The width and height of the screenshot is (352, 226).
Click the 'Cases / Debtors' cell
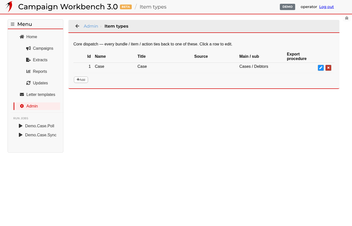click(x=254, y=66)
